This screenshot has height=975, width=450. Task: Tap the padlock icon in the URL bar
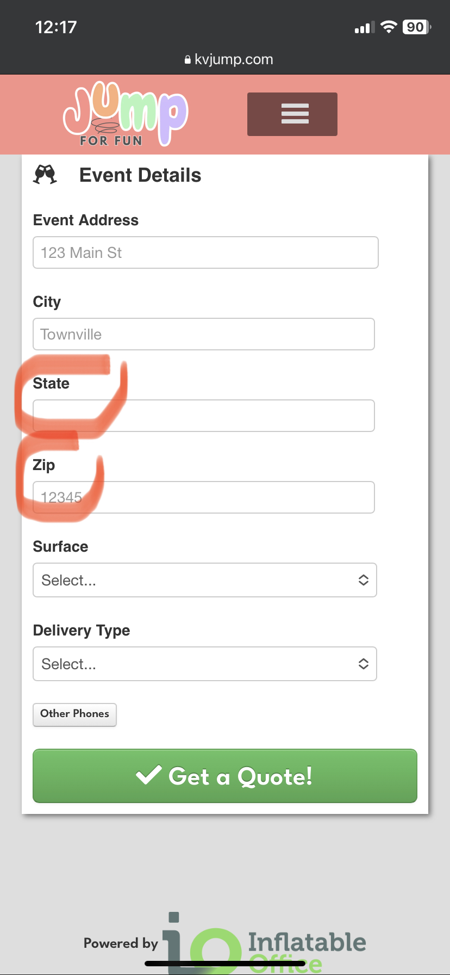[x=187, y=60]
